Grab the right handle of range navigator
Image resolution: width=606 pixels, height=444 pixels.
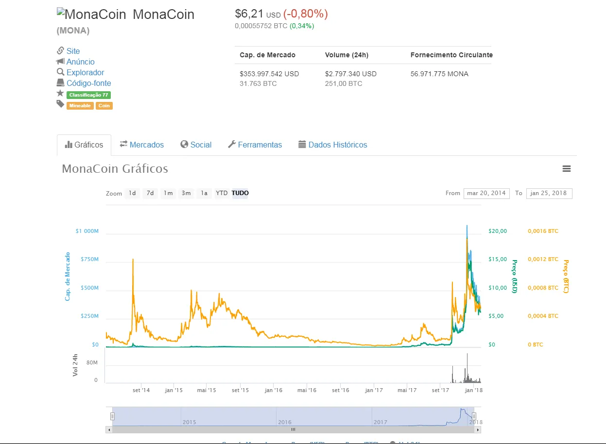tap(474, 416)
